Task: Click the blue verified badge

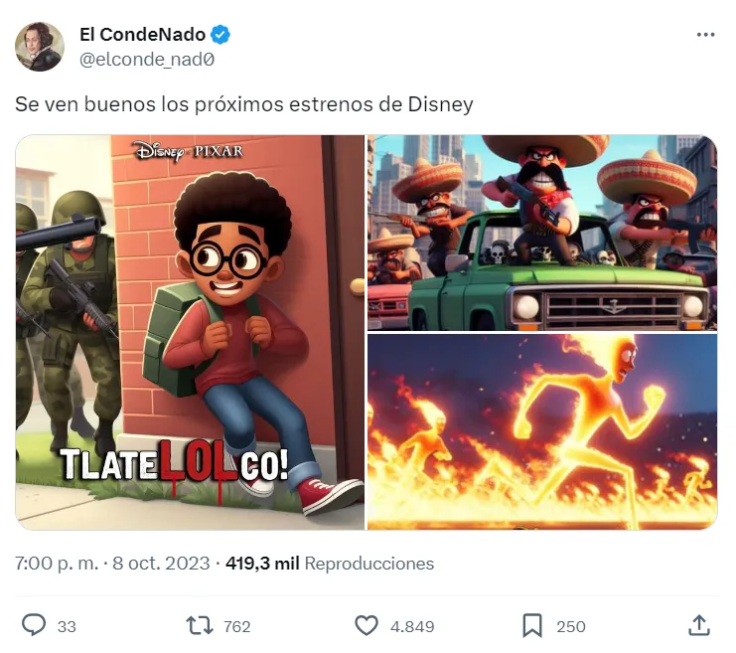Action: point(221,35)
